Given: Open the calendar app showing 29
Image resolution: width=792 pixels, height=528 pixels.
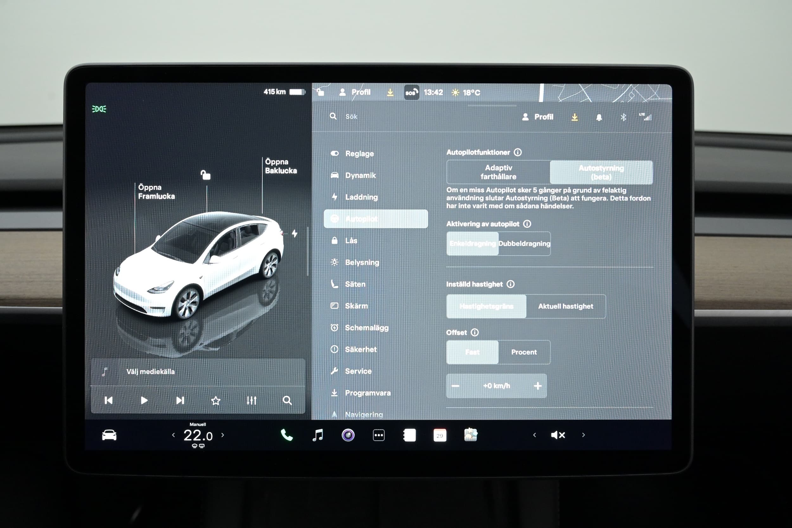Looking at the screenshot, I should (440, 435).
